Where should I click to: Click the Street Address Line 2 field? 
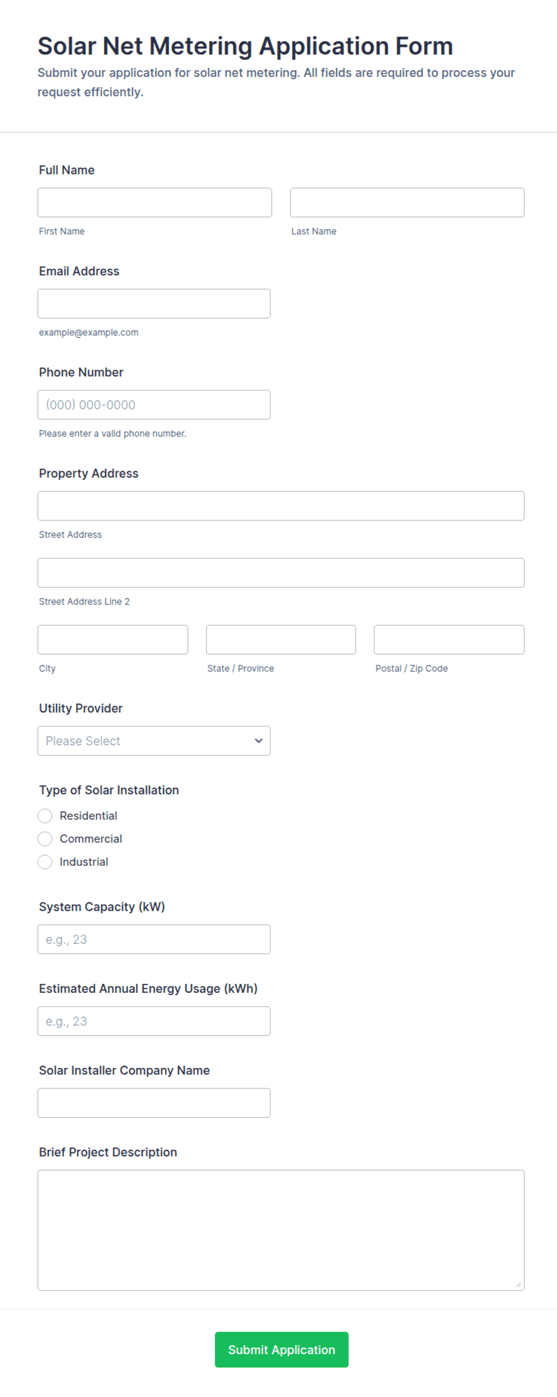point(281,573)
